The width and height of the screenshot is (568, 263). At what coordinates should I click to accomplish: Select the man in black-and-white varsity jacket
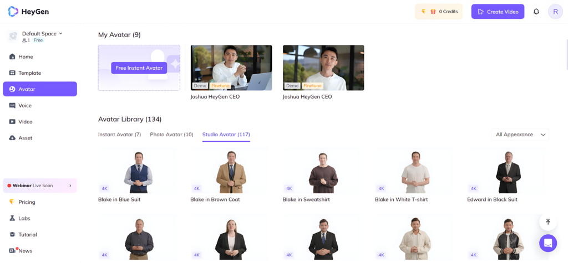[508, 238]
